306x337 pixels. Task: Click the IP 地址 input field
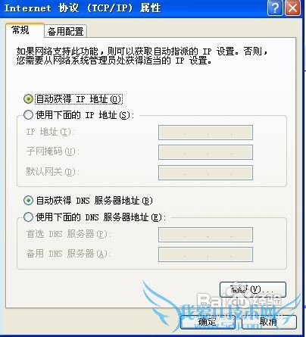point(205,133)
